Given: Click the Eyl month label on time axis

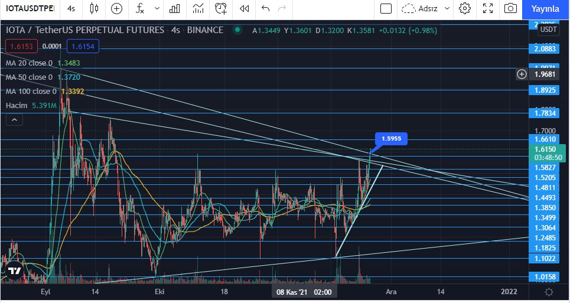Looking at the screenshot, I should point(45,292).
